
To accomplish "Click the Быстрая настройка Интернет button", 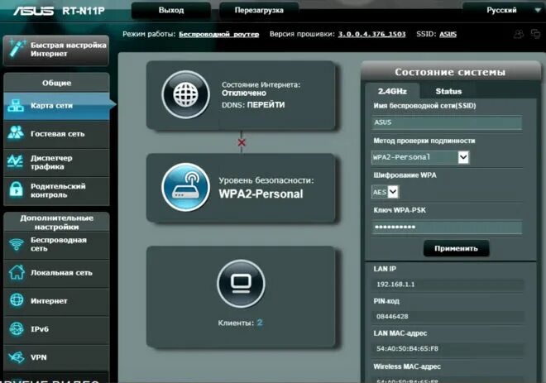I will [56, 50].
